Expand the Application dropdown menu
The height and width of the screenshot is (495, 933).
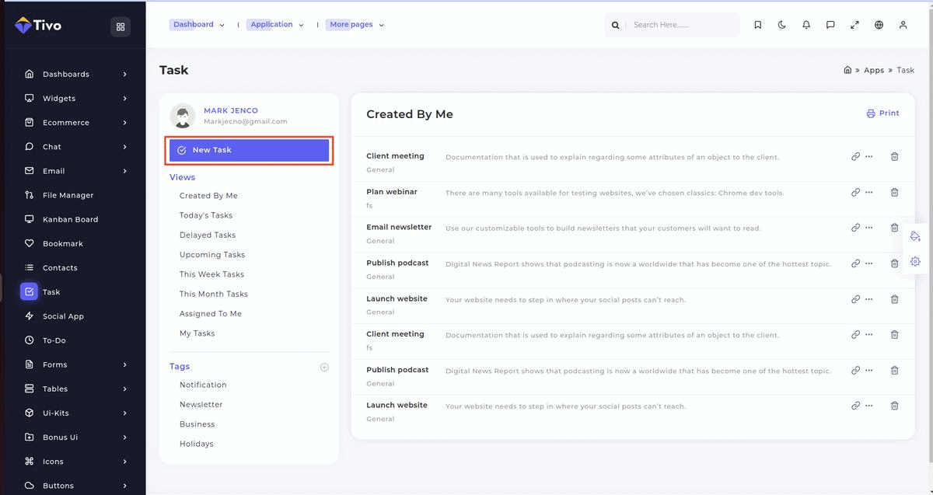point(276,25)
